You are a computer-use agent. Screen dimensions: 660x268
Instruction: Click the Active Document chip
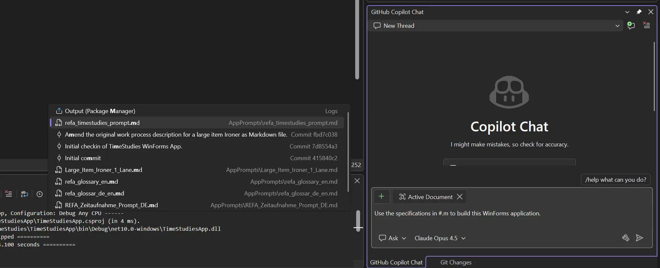coord(429,197)
